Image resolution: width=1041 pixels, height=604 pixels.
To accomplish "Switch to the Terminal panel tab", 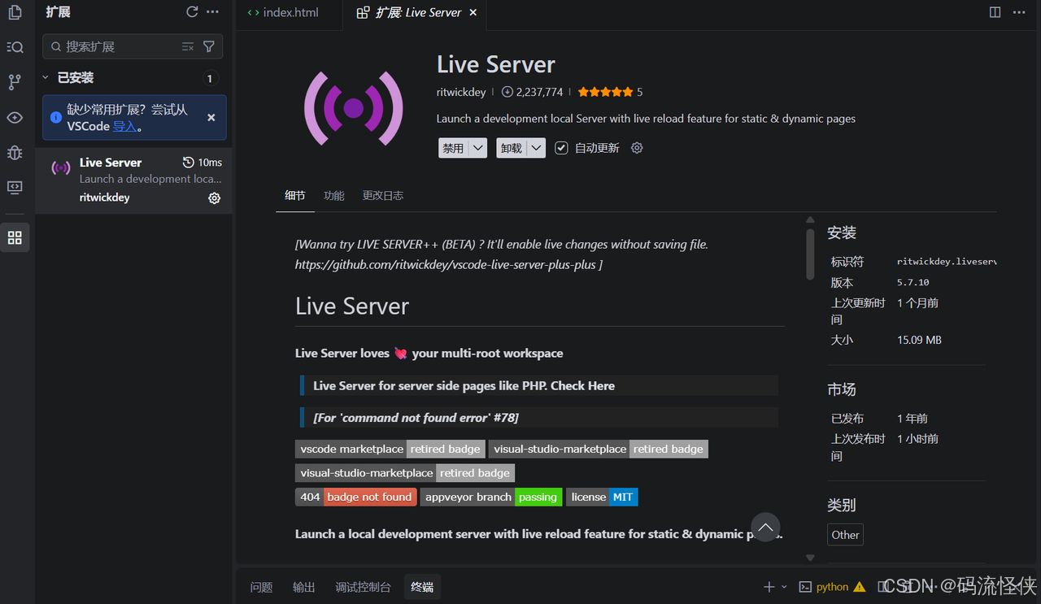I will pos(422,587).
